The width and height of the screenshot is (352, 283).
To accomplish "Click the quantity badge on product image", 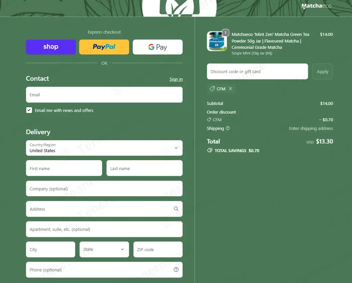I will (226, 33).
